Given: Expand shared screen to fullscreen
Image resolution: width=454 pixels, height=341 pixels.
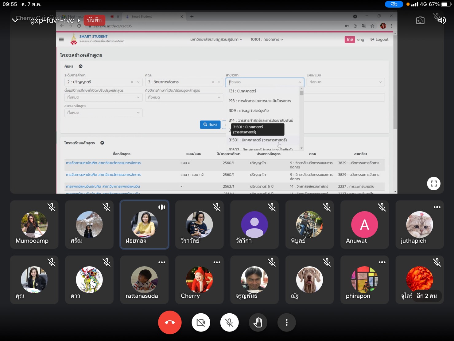Looking at the screenshot, I should click(x=433, y=184).
